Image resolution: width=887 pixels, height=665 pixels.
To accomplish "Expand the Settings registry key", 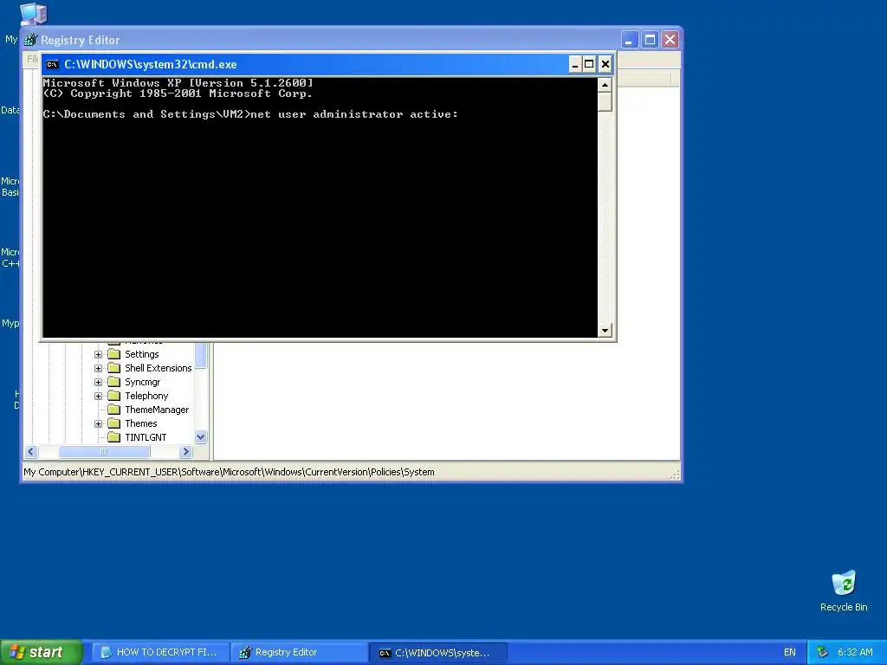I will pos(99,354).
